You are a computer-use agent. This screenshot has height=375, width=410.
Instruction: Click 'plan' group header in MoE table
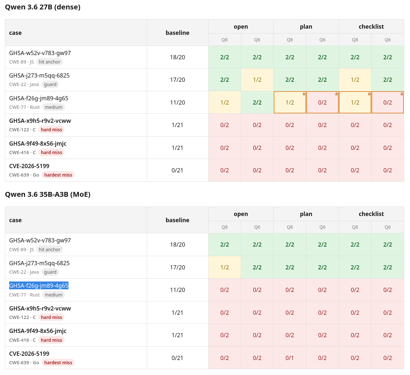point(306,214)
